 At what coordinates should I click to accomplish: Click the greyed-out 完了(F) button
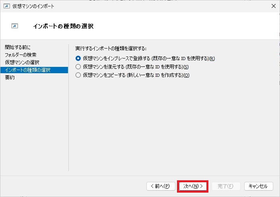coord(226,186)
